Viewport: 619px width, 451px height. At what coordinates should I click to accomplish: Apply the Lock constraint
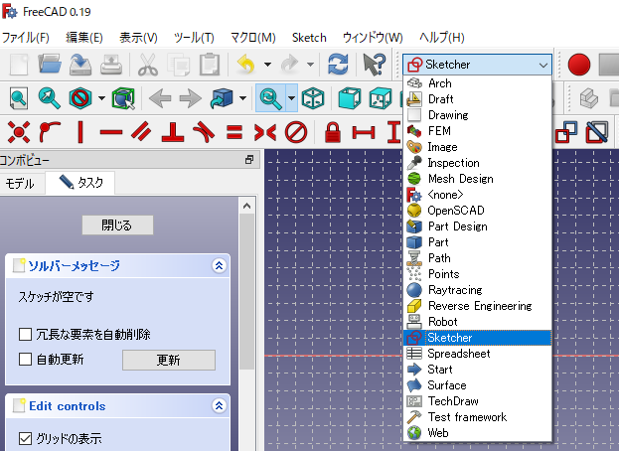(333, 132)
